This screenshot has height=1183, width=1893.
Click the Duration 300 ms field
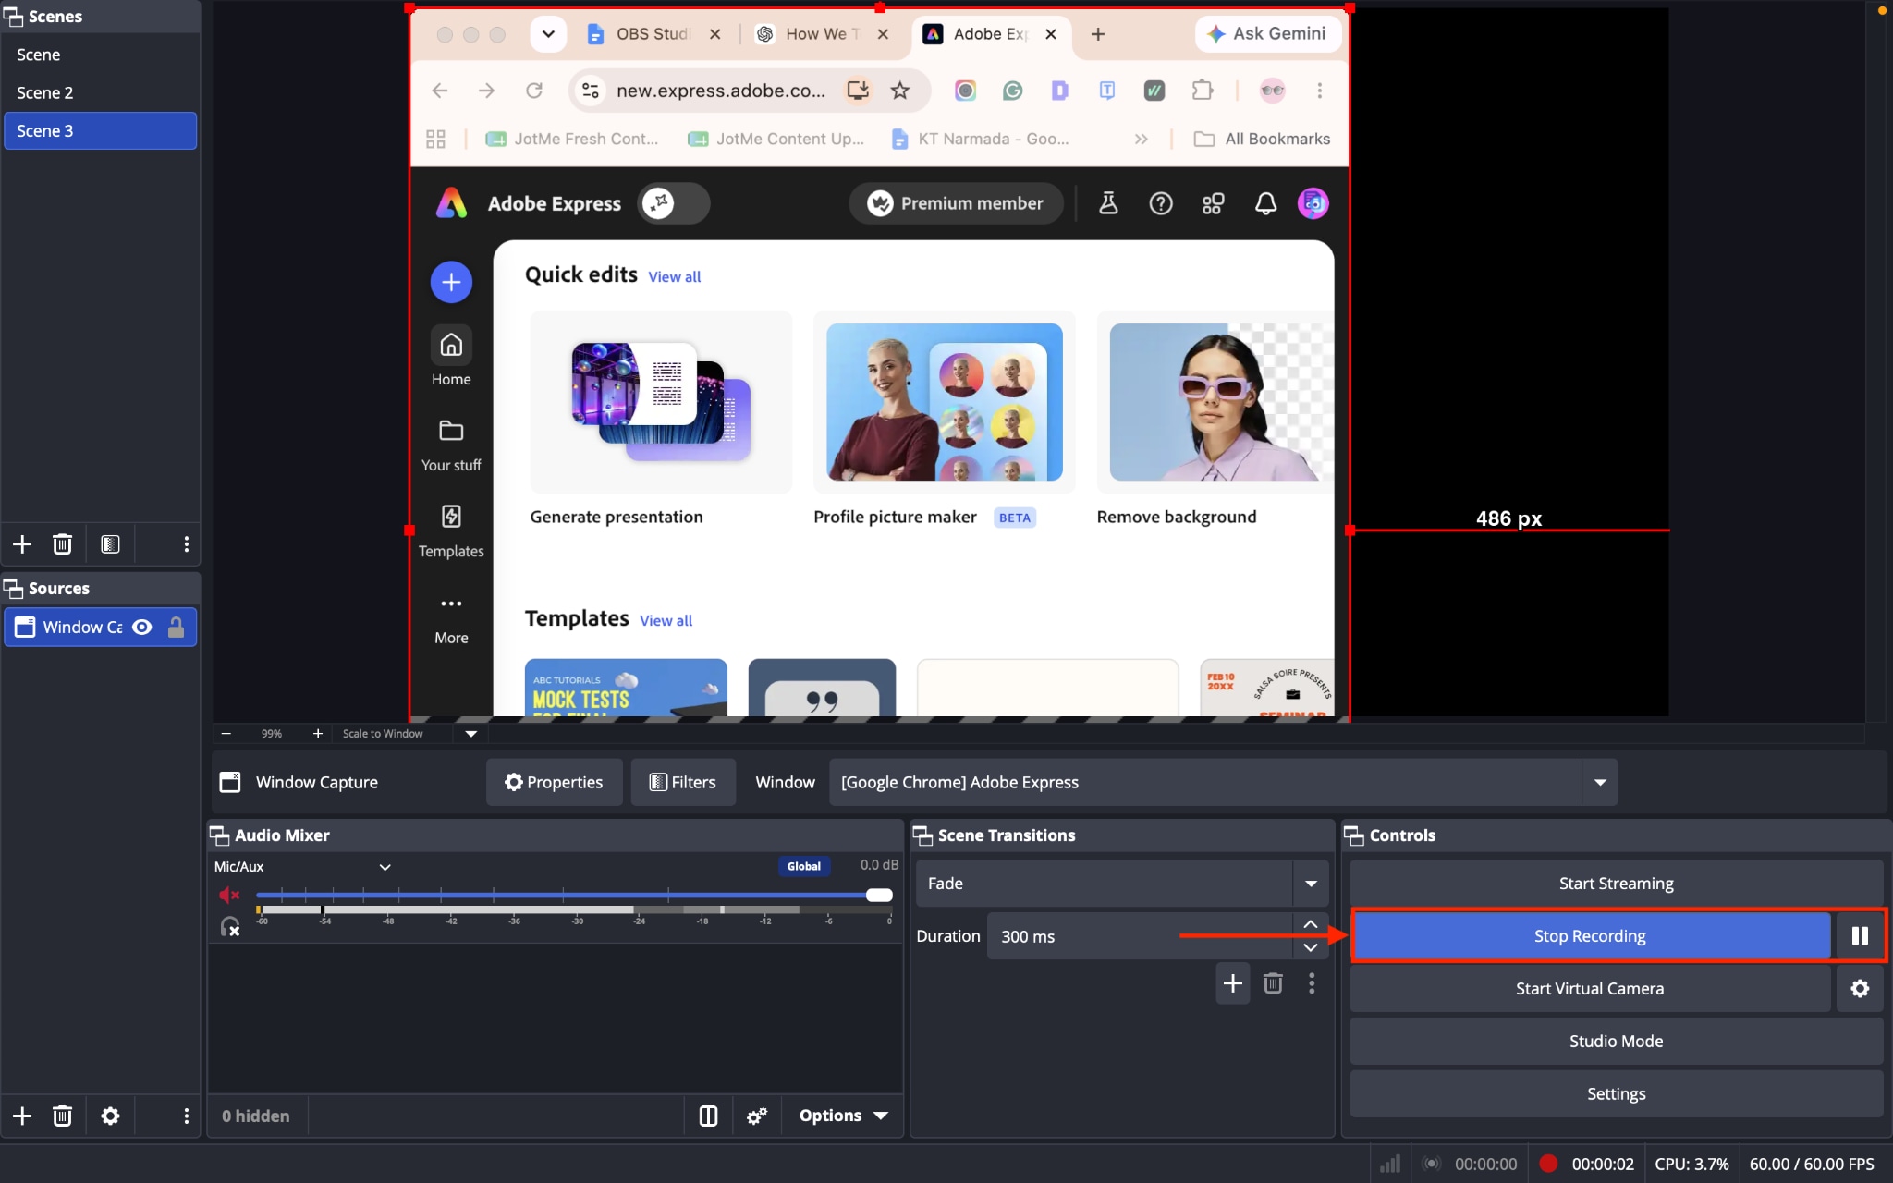click(x=1139, y=936)
